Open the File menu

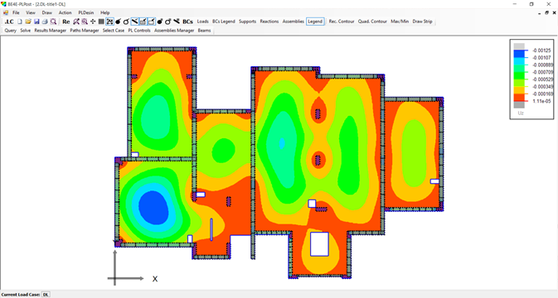(16, 12)
